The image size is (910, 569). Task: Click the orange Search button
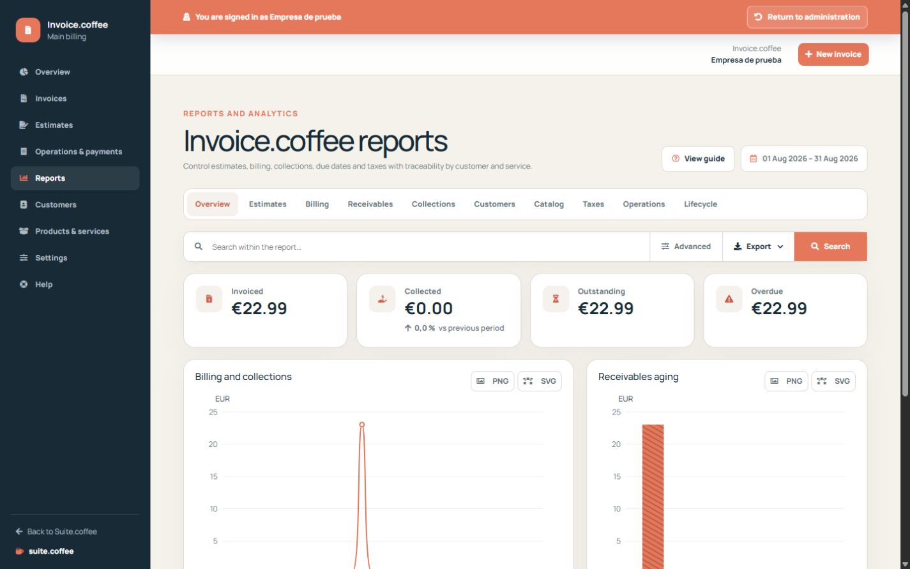[831, 247]
